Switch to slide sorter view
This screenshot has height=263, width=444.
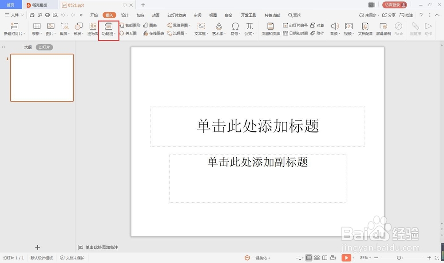[x=317, y=258]
